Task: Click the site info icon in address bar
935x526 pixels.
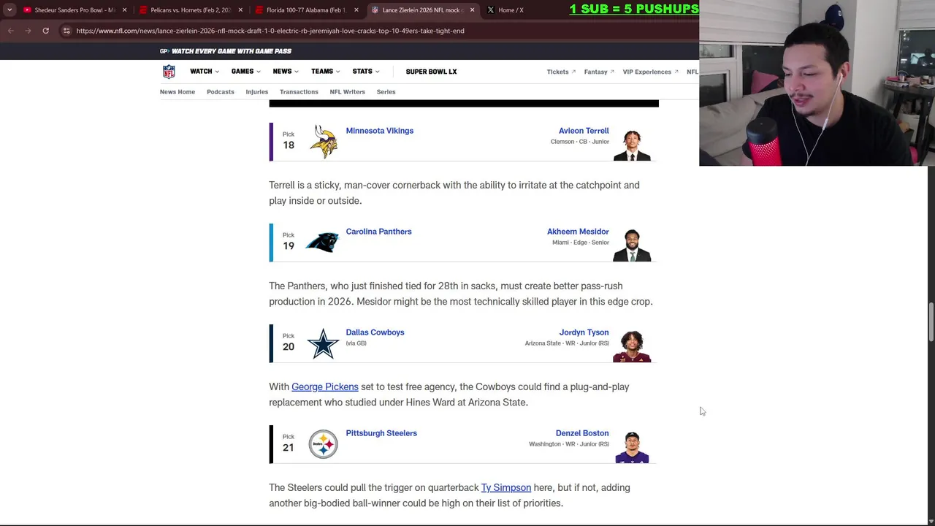Action: coord(66,31)
